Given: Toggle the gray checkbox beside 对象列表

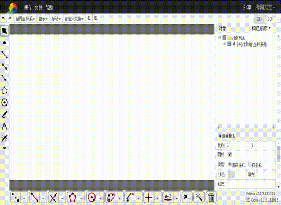Looking at the screenshot, I should (224, 38).
